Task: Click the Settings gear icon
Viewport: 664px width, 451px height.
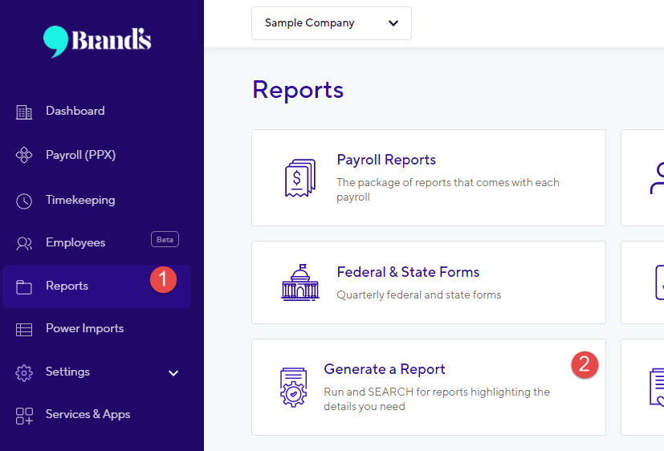Action: tap(24, 372)
